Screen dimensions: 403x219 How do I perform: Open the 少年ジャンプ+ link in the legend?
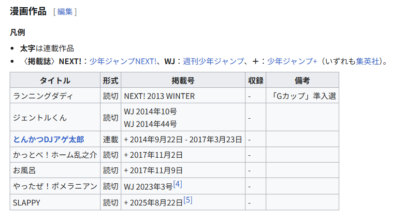point(292,61)
